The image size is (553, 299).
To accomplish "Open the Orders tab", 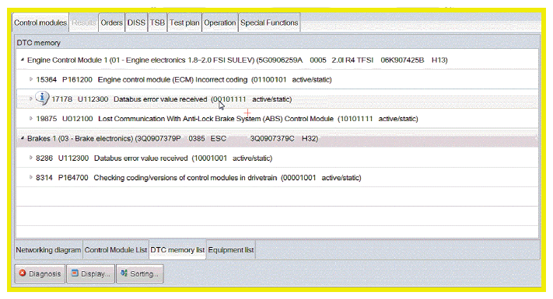I will click(x=111, y=23).
